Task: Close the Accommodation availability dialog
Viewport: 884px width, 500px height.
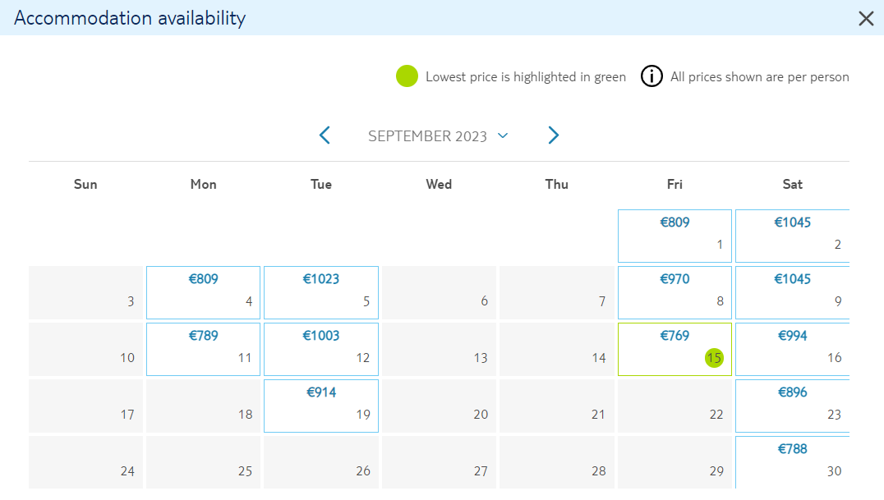Action: click(x=866, y=19)
